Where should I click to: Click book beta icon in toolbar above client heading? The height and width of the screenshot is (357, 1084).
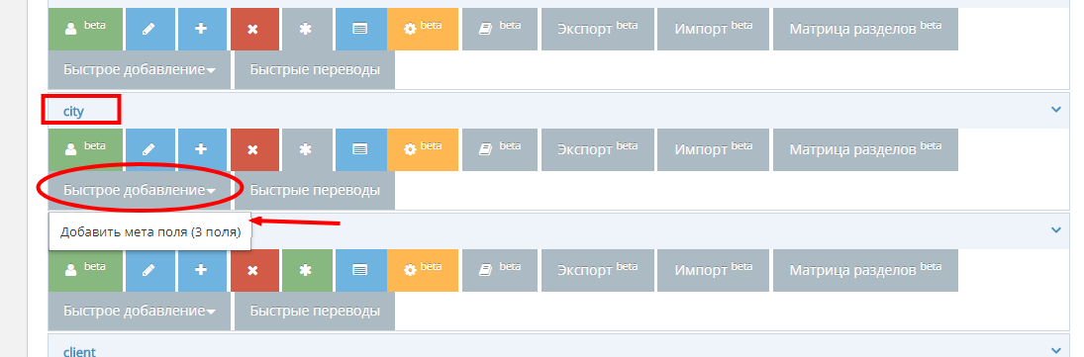499,271
